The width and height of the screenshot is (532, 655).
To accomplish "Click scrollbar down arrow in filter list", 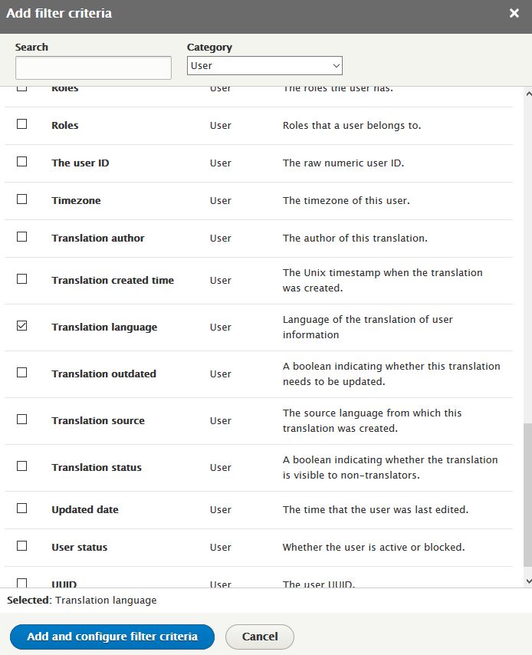I will pyautogui.click(x=528, y=581).
